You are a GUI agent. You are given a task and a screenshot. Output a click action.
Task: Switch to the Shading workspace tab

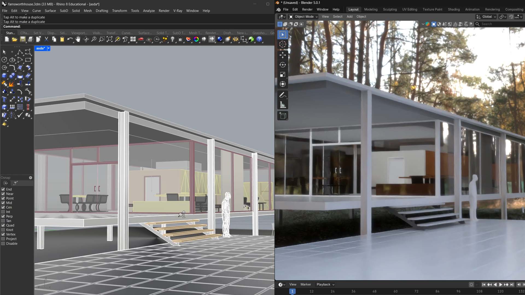click(454, 9)
